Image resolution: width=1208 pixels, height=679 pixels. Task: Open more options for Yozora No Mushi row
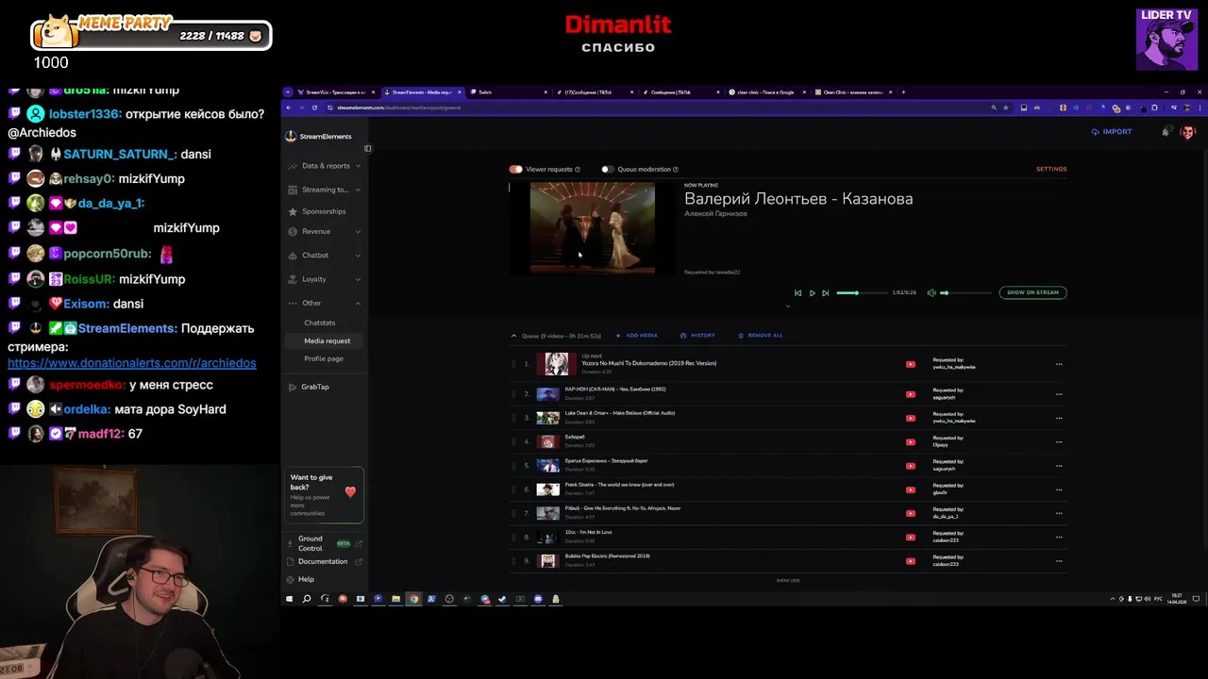coord(1059,364)
